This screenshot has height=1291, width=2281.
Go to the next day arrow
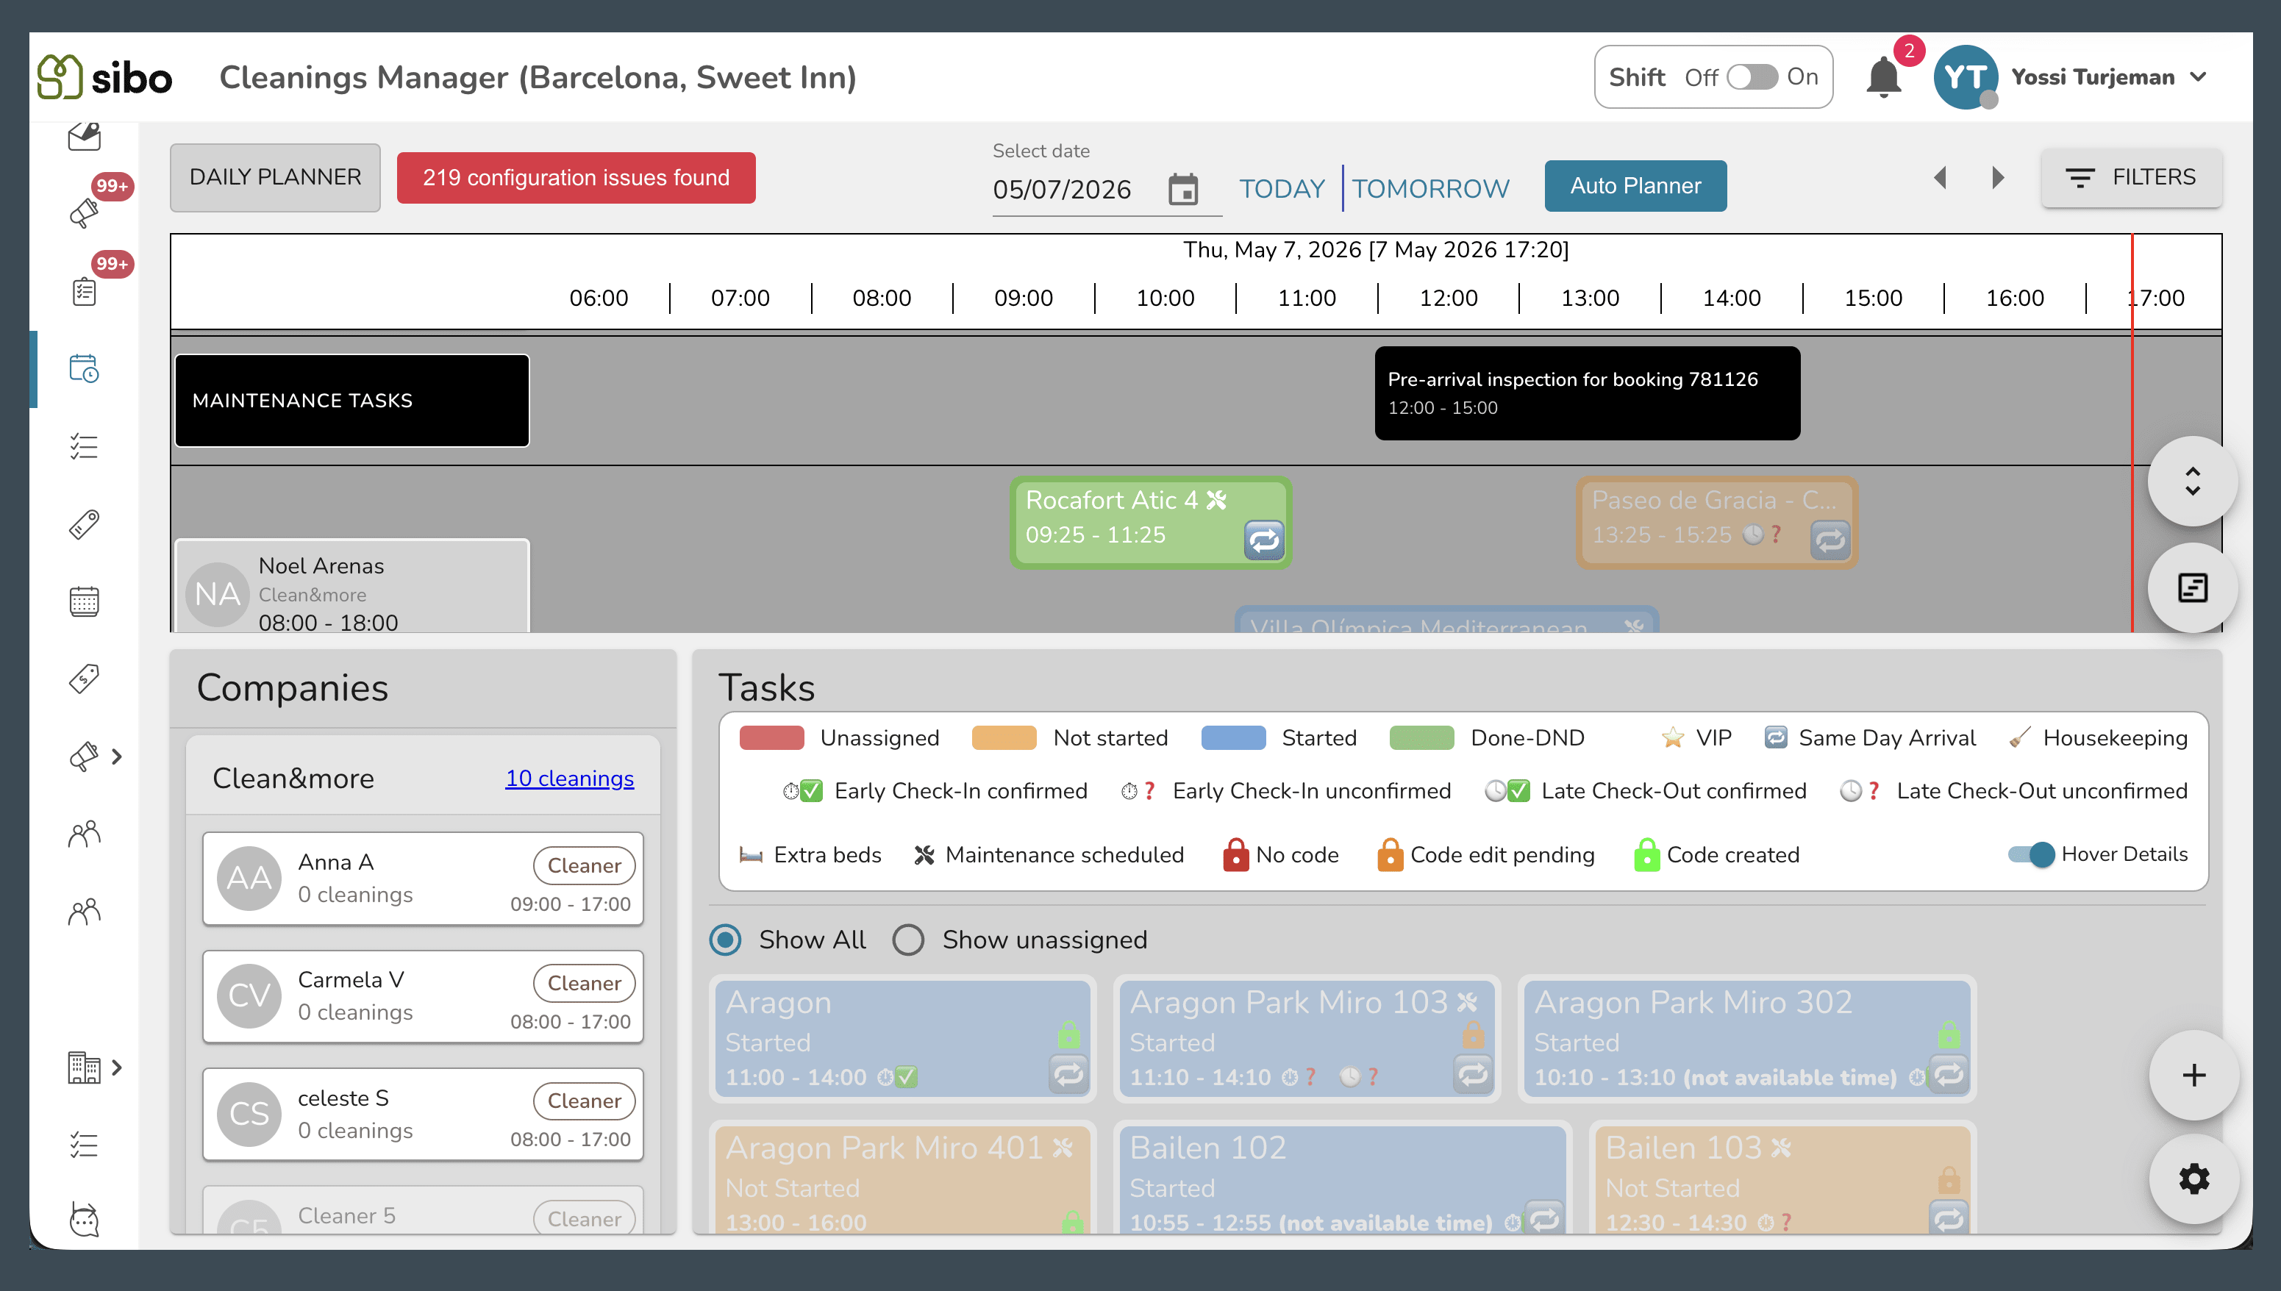(1997, 177)
